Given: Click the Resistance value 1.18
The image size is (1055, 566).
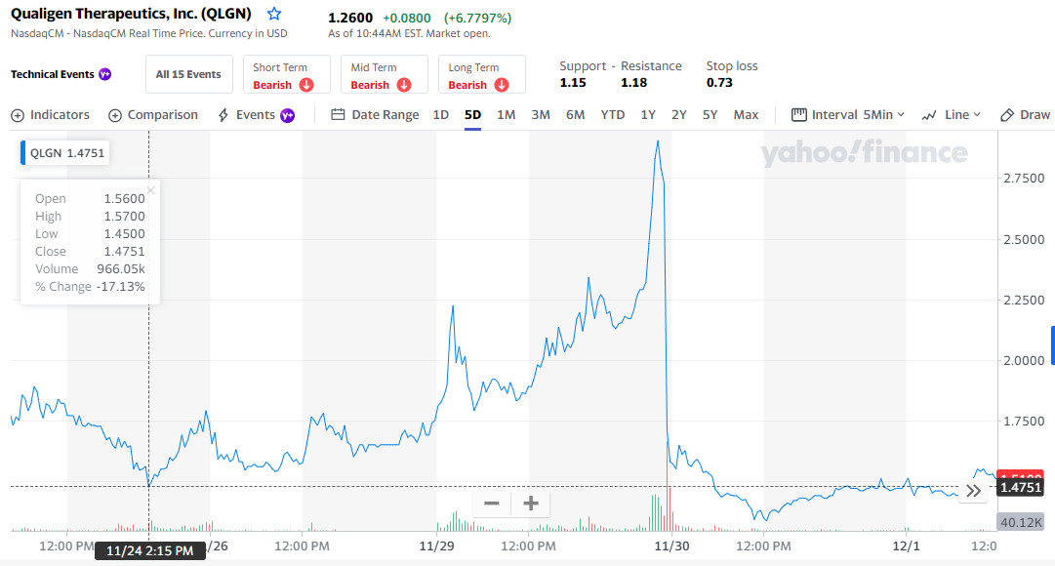Looking at the screenshot, I should point(633,83).
